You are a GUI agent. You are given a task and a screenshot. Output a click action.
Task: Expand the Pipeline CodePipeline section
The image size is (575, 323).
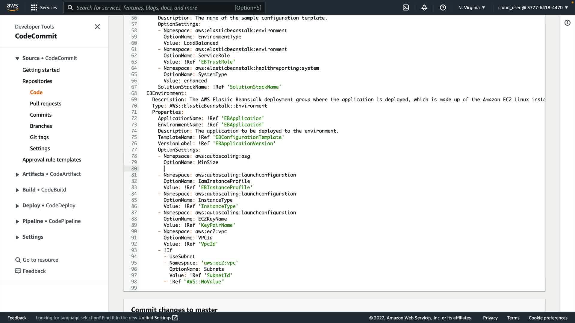(17, 222)
